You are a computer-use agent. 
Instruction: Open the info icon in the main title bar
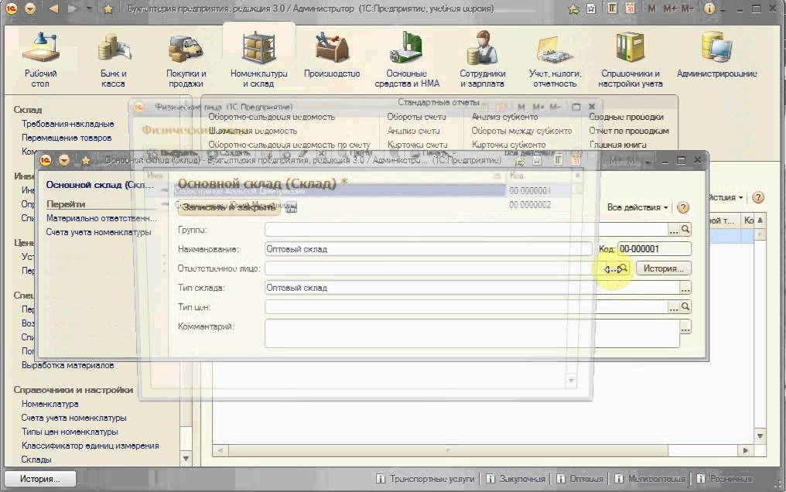point(709,9)
